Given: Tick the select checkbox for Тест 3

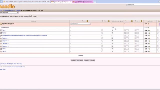Looking at the screenshot, I should [x=158, y=49].
